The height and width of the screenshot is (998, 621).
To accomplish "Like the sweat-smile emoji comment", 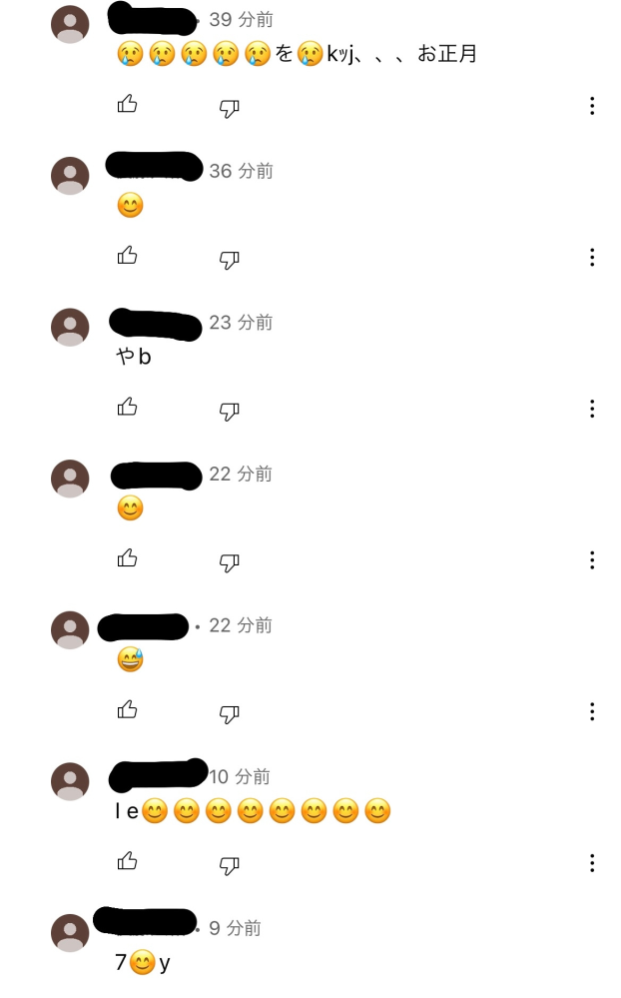I will (127, 709).
